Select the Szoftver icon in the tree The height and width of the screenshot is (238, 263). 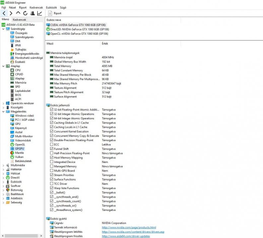[8, 186]
